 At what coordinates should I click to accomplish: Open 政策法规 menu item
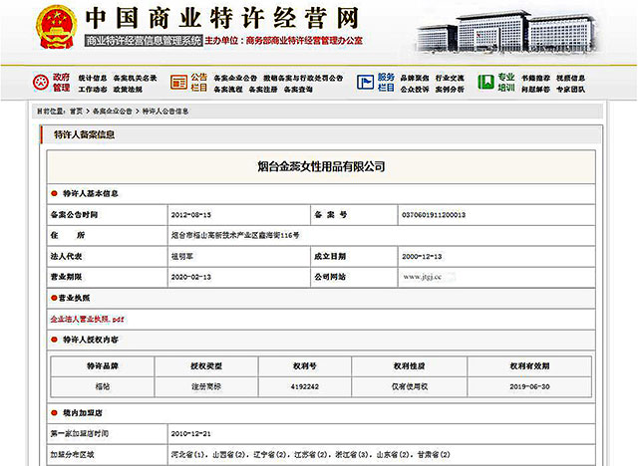[x=128, y=90]
